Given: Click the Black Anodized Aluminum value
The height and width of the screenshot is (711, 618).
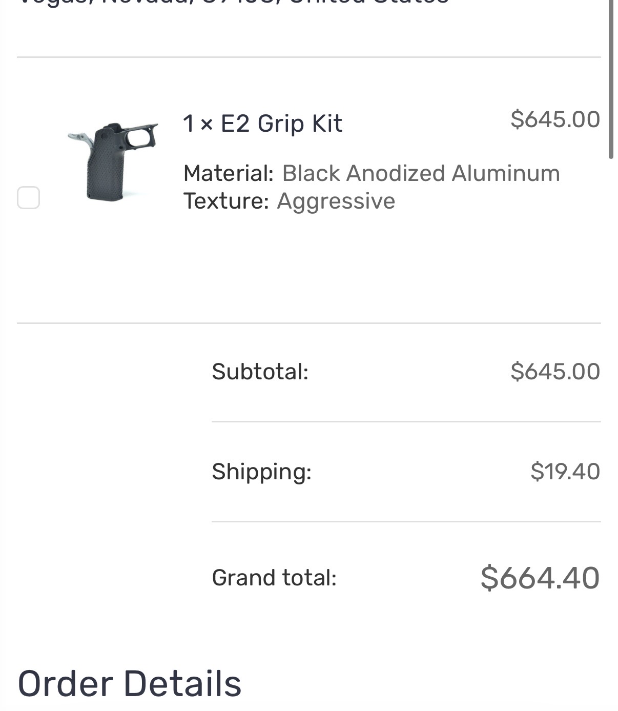Looking at the screenshot, I should pyautogui.click(x=421, y=173).
